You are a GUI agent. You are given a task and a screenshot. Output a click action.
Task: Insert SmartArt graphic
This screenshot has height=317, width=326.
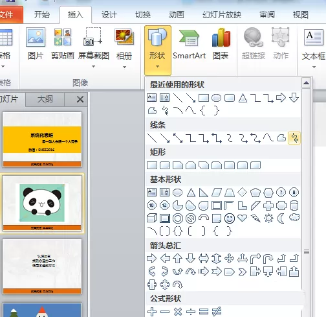[x=190, y=45]
